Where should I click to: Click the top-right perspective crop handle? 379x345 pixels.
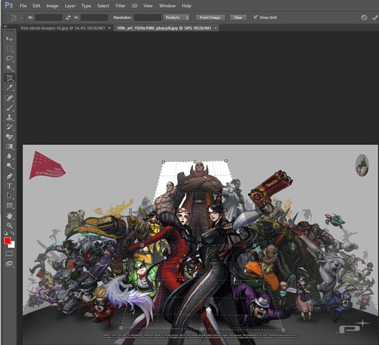(226, 161)
